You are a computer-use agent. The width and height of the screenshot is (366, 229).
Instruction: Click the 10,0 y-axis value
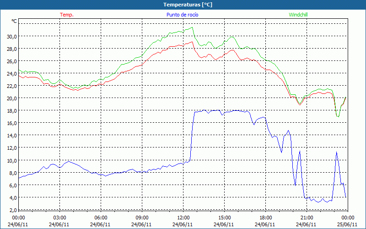point(12,161)
